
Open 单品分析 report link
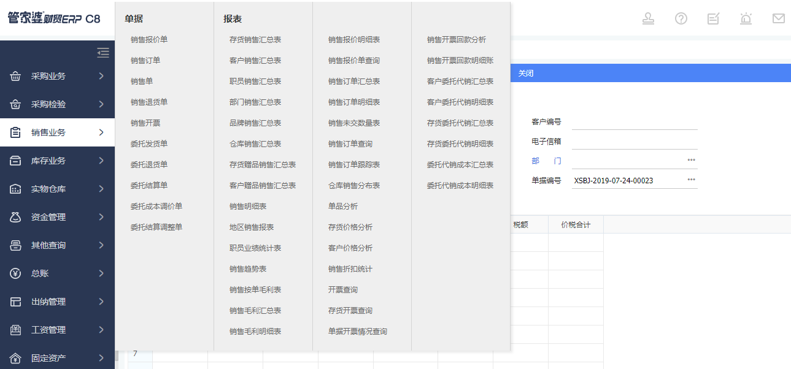(x=342, y=207)
